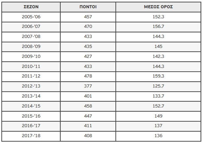Select the 377 points cell
Screen dimensions: 204x143
pos(88,86)
